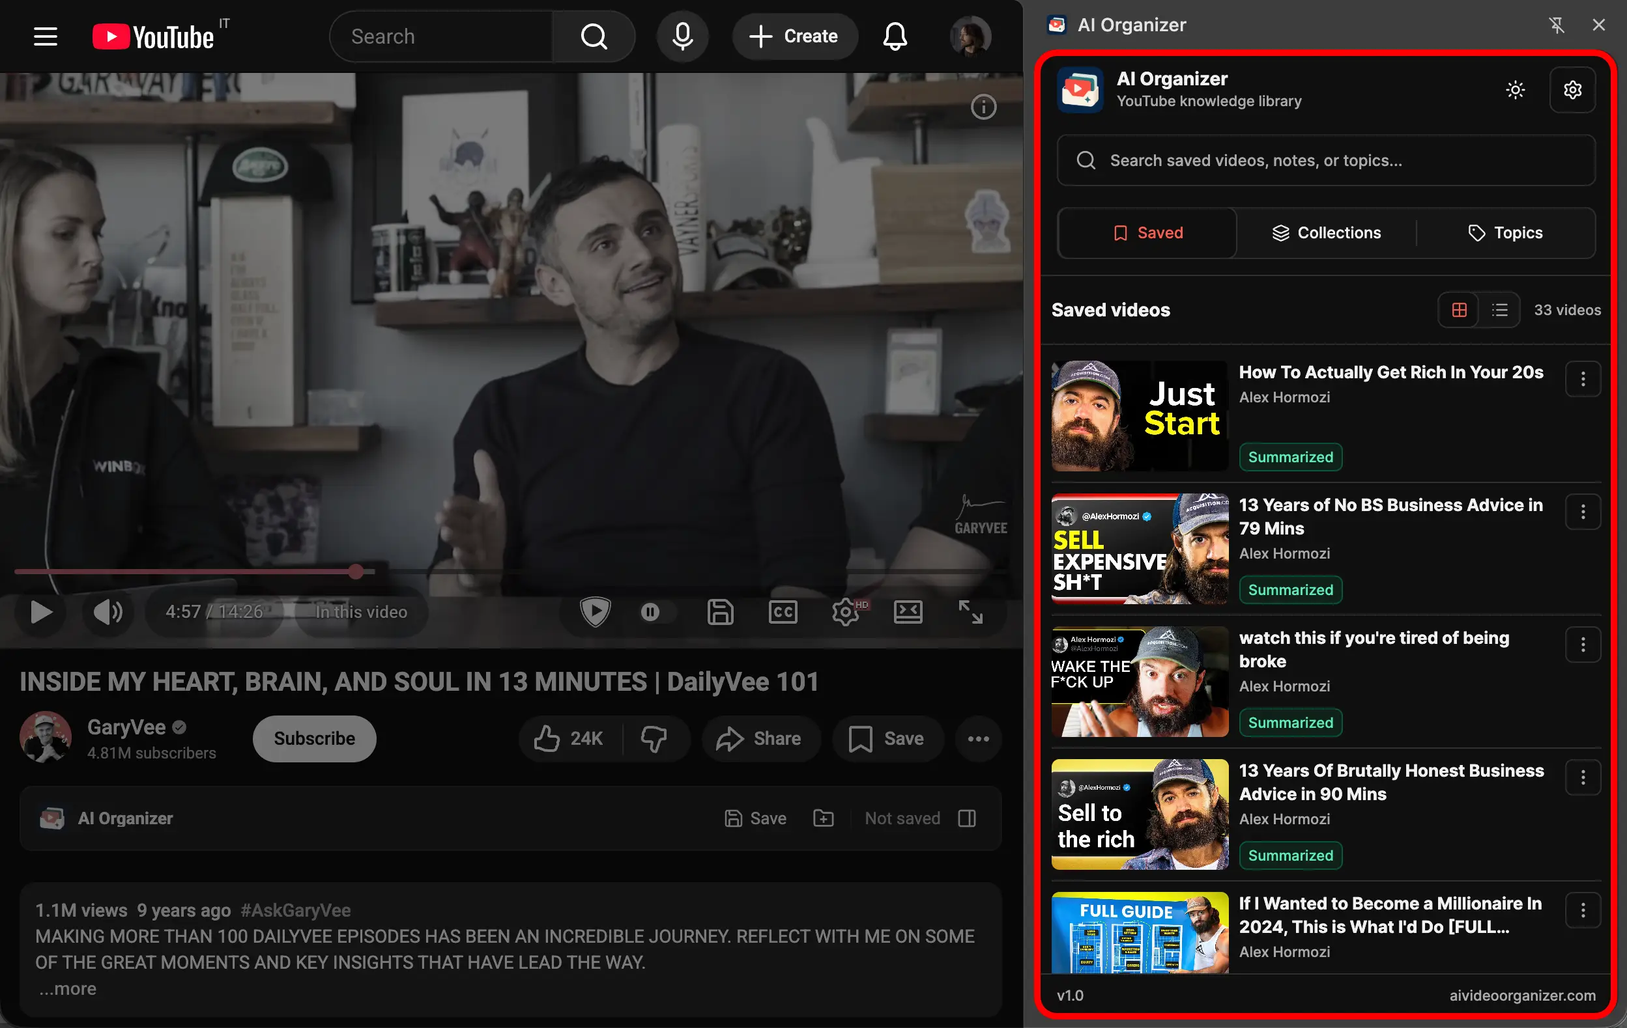Show video info card icon
This screenshot has height=1028, width=1627.
(x=983, y=107)
